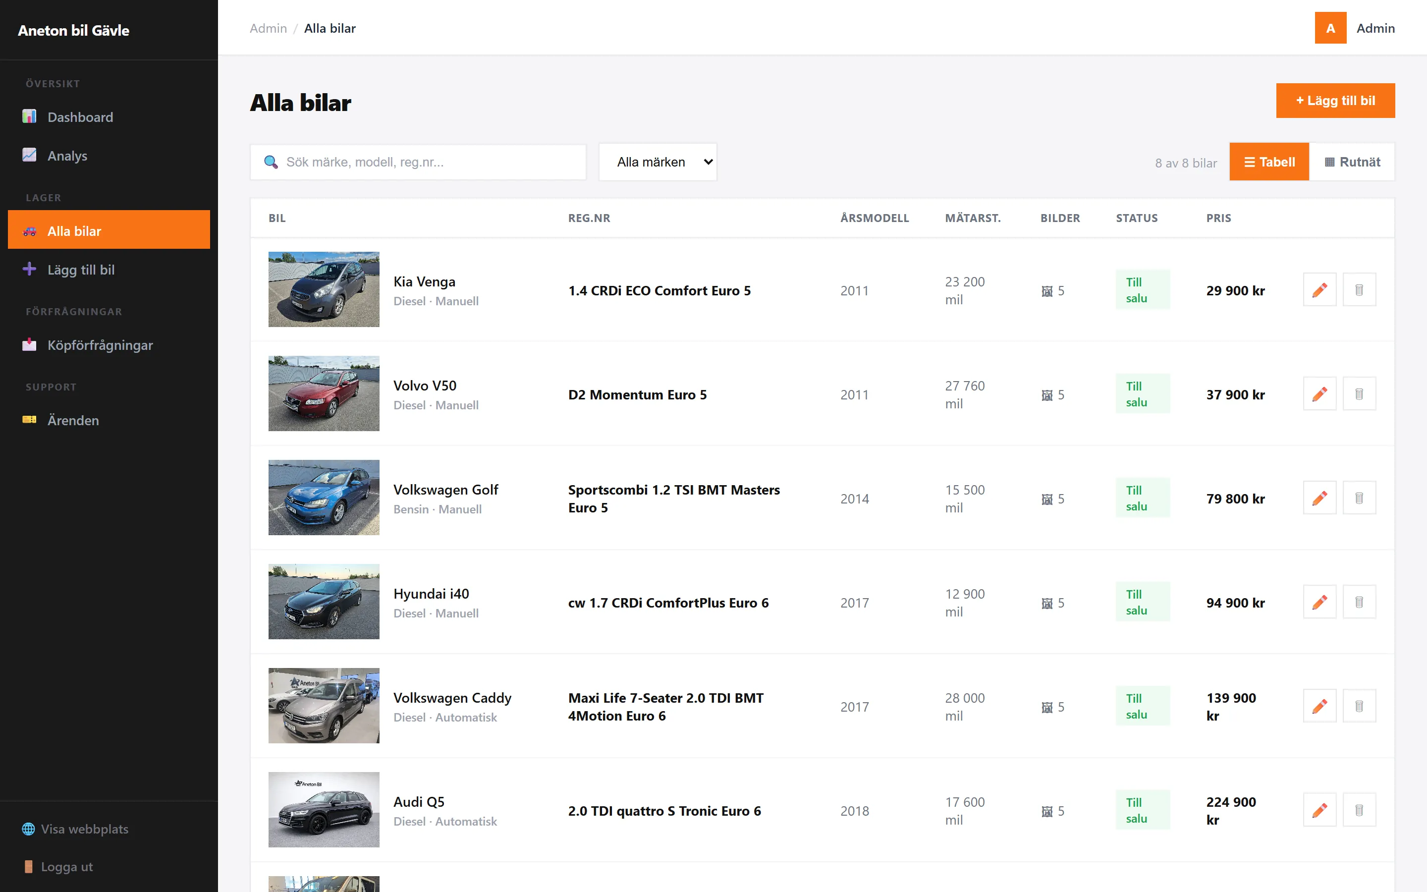Edit the Volvo V50 row with pencil icon
Image resolution: width=1427 pixels, height=892 pixels.
click(x=1319, y=393)
